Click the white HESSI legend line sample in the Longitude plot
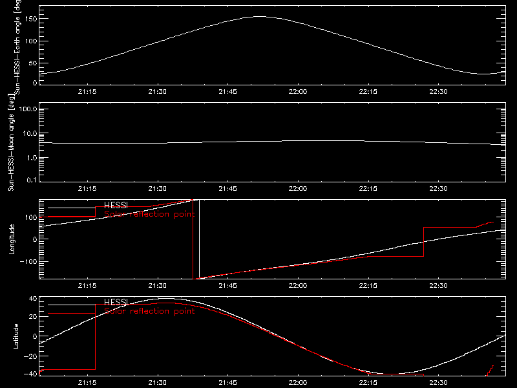This screenshot has width=517, height=388. coord(72,208)
